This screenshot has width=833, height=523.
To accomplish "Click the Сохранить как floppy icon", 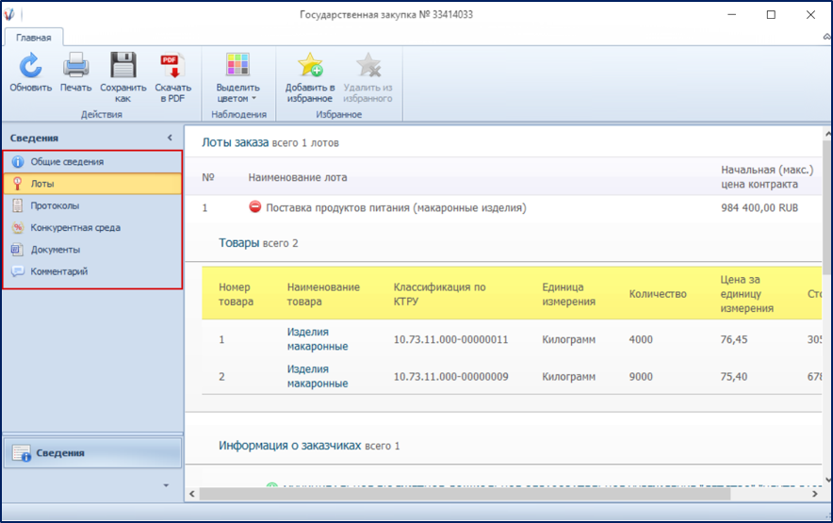I will click(123, 65).
